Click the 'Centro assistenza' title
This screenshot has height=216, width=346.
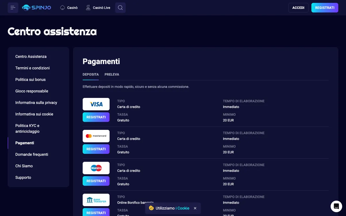[52, 31]
